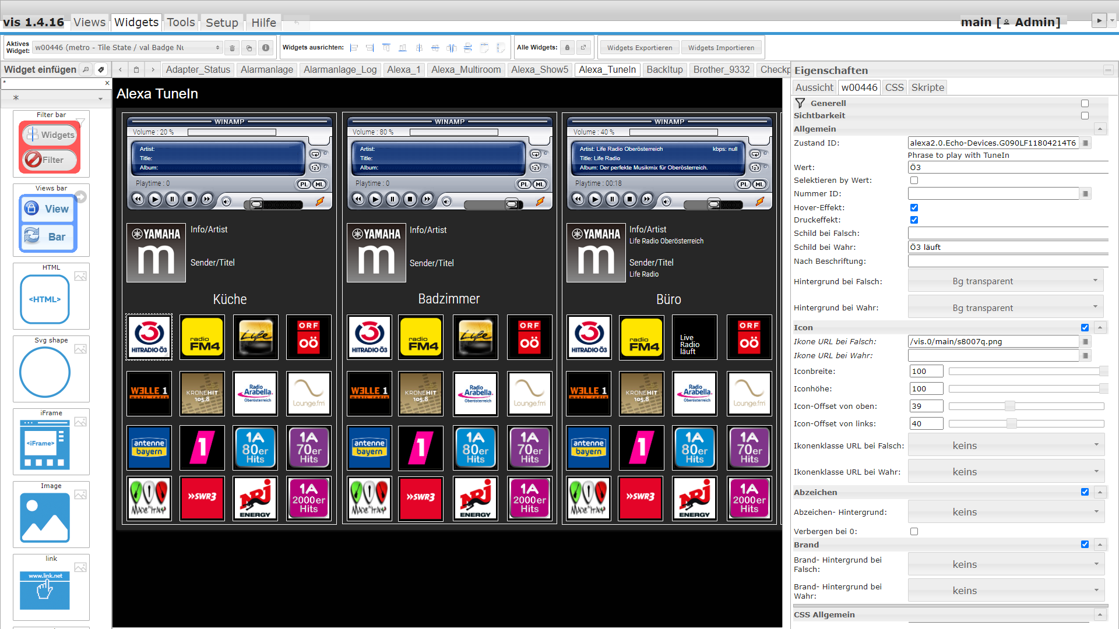Adjust the Icon-Offset von oben slider
The width and height of the screenshot is (1119, 629).
tap(1027, 407)
